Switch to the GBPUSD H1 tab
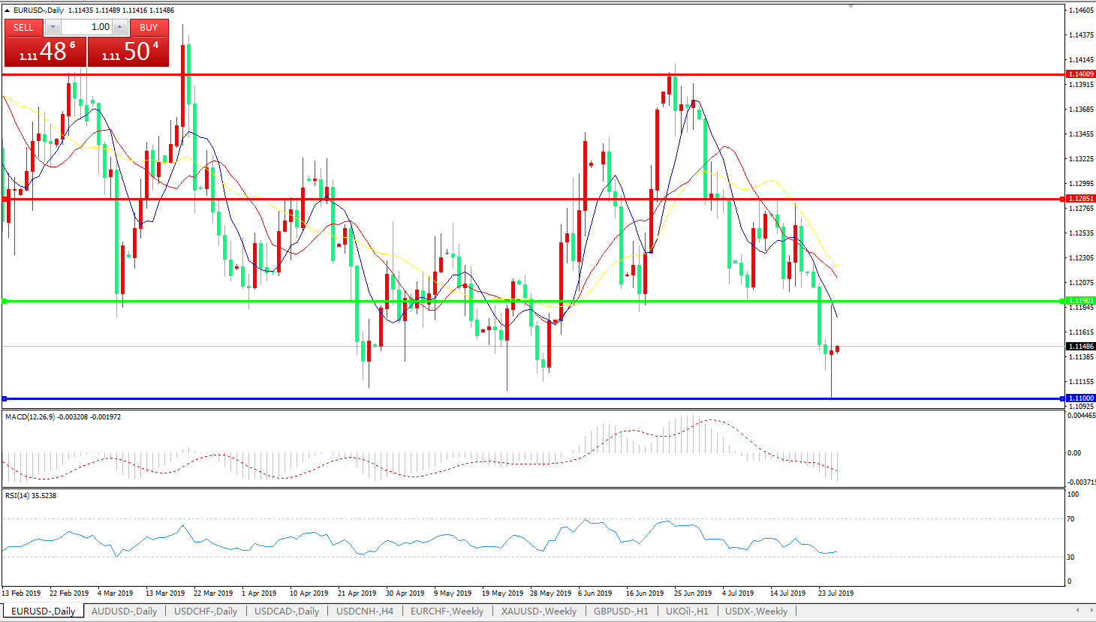This screenshot has height=622, width=1096. coord(621,611)
